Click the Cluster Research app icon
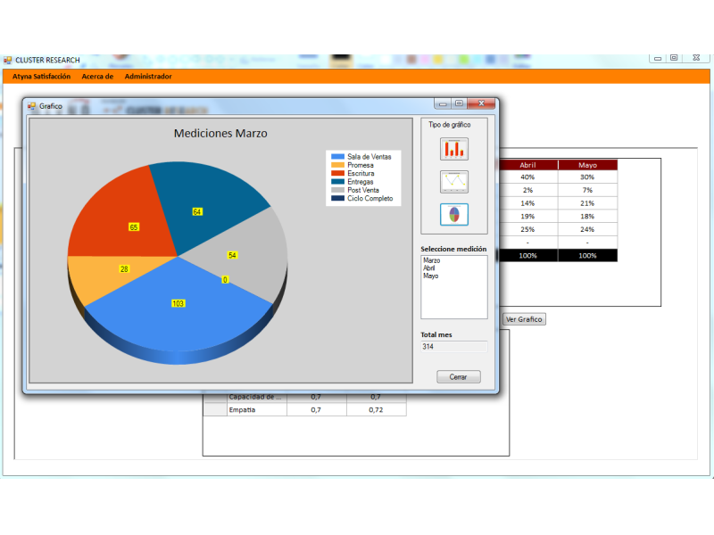 pyautogui.click(x=8, y=61)
